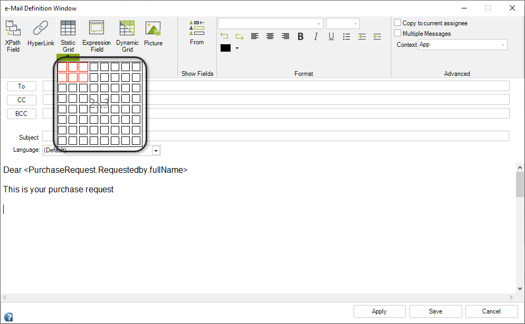Insert an XPath Field

coord(13,36)
